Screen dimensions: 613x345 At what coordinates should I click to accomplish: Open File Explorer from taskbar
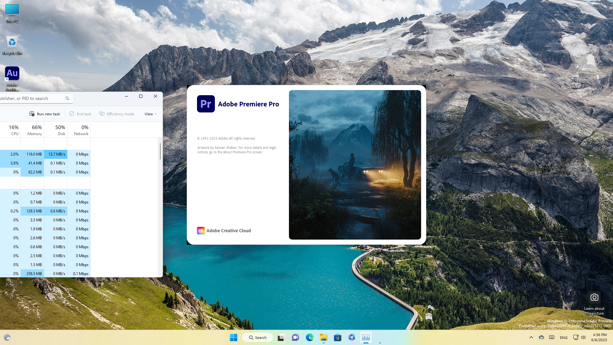323,337
